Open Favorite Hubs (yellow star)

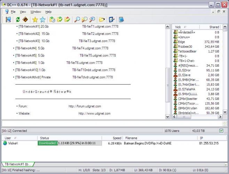click(35, 19)
